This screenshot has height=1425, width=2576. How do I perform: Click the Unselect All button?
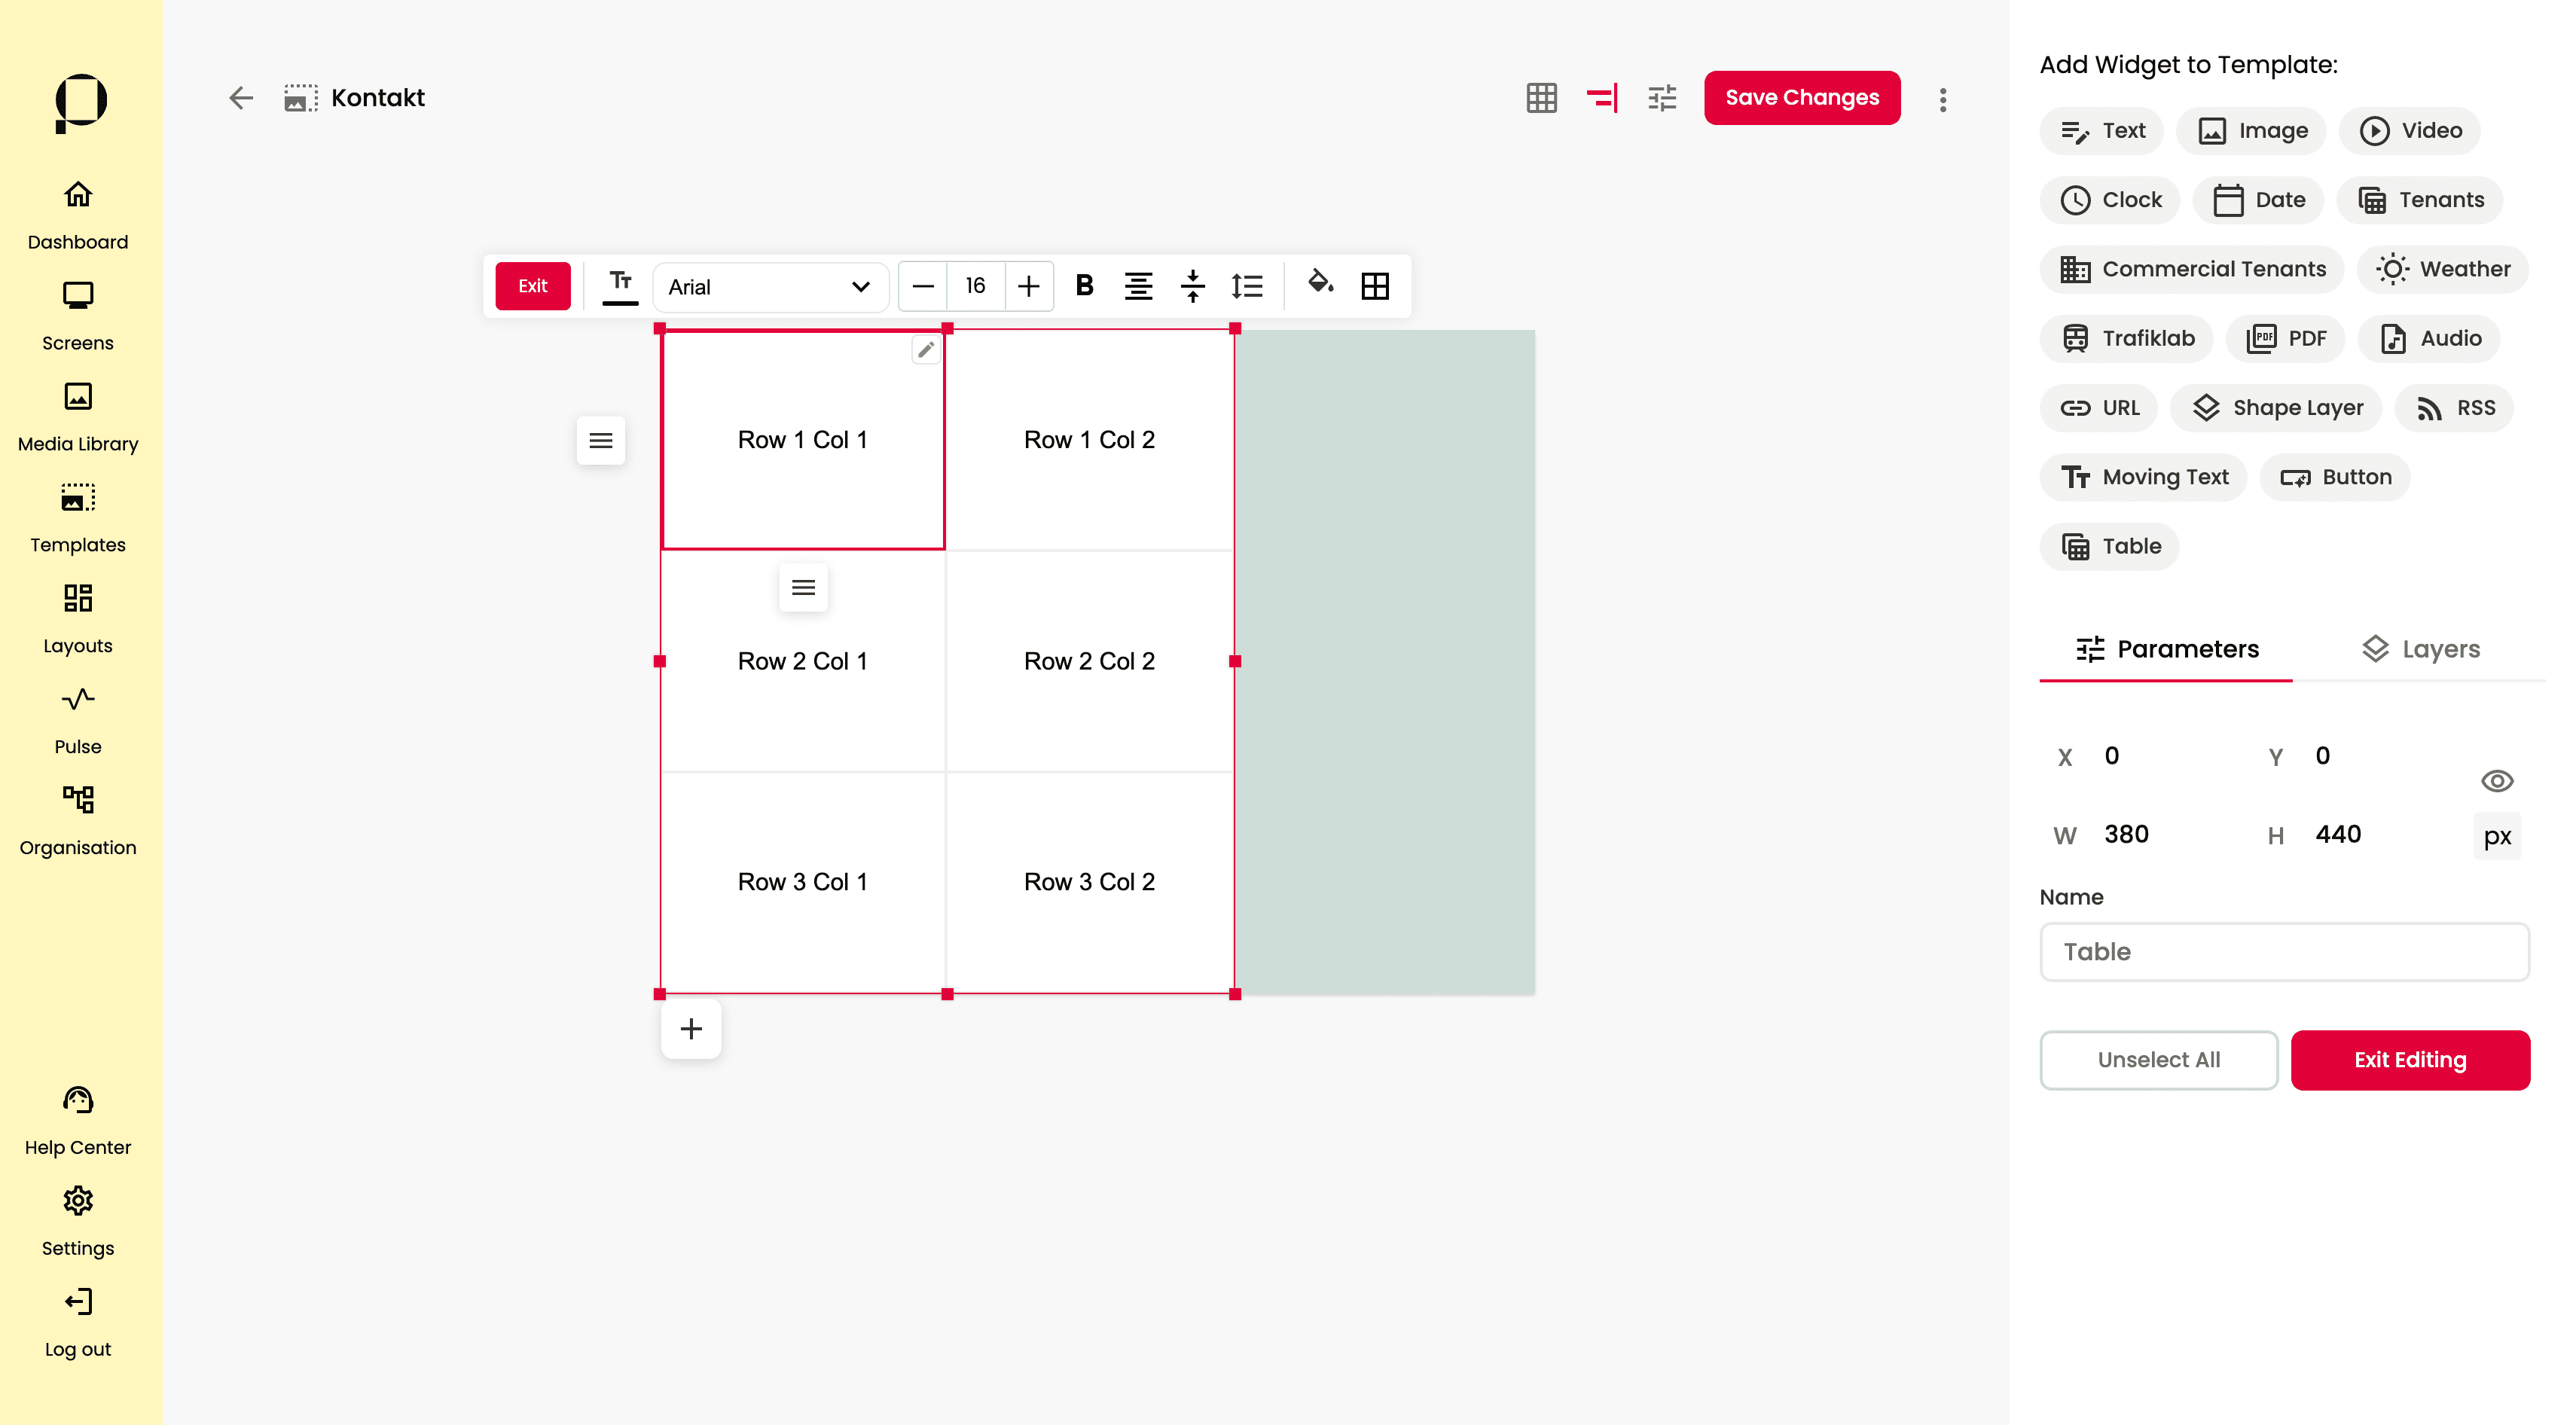tap(2158, 1059)
